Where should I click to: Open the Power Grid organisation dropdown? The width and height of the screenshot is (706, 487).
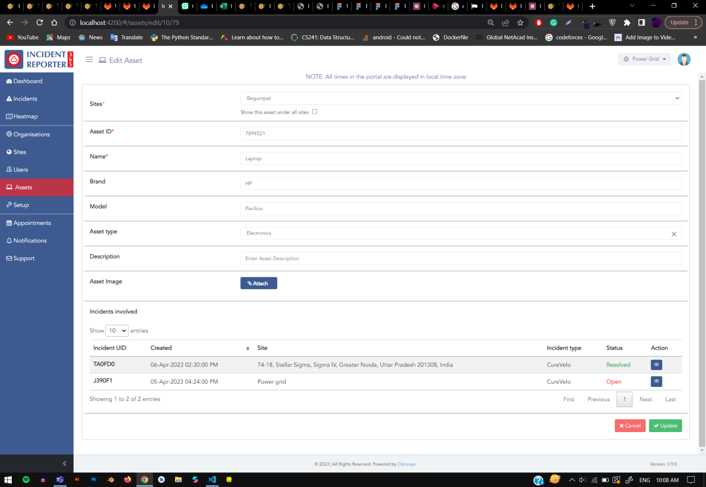click(x=644, y=59)
